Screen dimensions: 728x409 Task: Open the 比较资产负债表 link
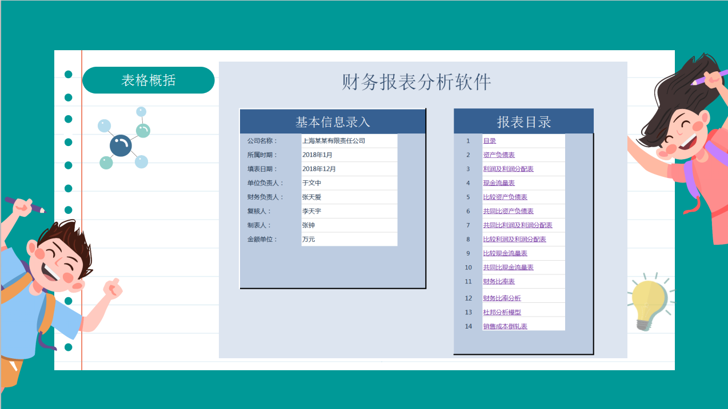[505, 197]
